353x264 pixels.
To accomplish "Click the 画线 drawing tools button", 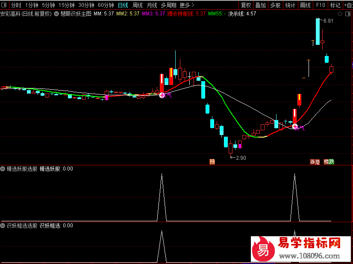I will click(305, 5).
